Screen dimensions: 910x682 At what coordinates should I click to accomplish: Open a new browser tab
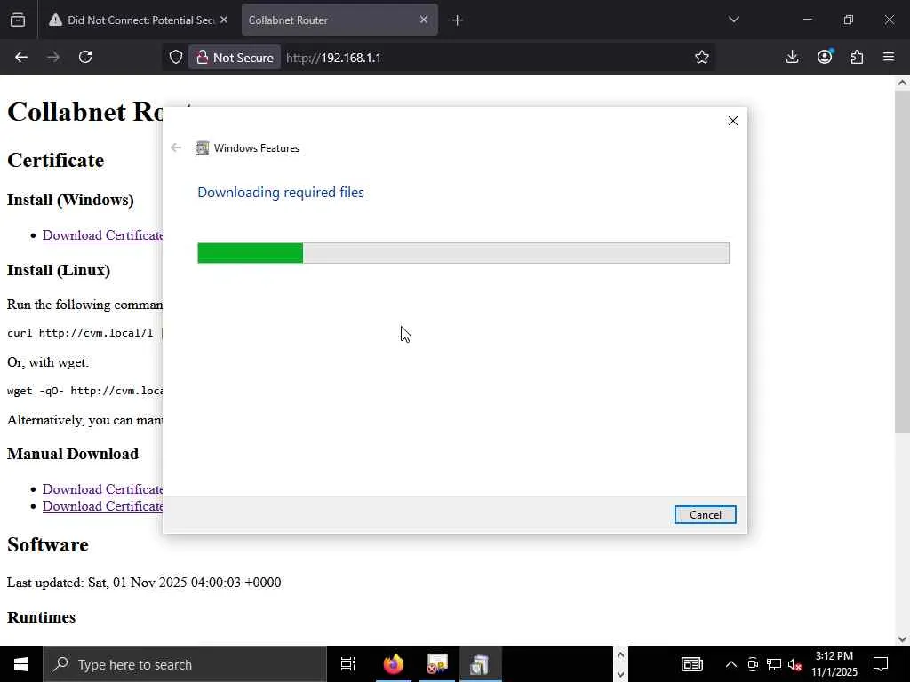point(458,20)
